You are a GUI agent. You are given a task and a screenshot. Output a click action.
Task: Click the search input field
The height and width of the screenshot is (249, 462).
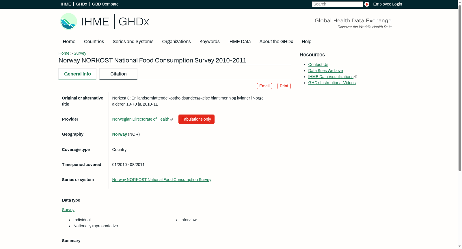(337, 4)
